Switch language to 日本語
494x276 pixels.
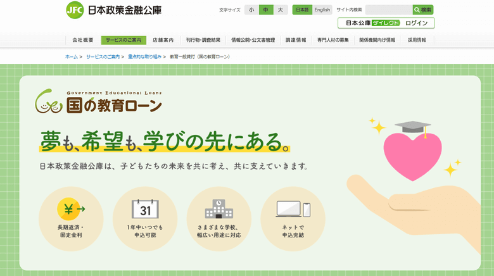click(302, 9)
